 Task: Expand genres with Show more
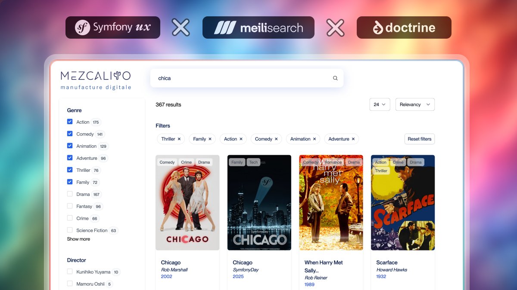78,239
